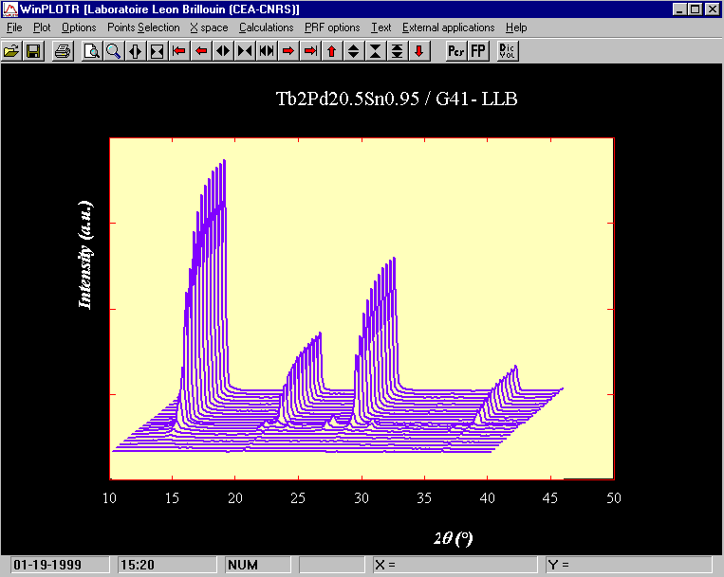Click the printer icon
This screenshot has height=577, width=724.
pos(63,51)
